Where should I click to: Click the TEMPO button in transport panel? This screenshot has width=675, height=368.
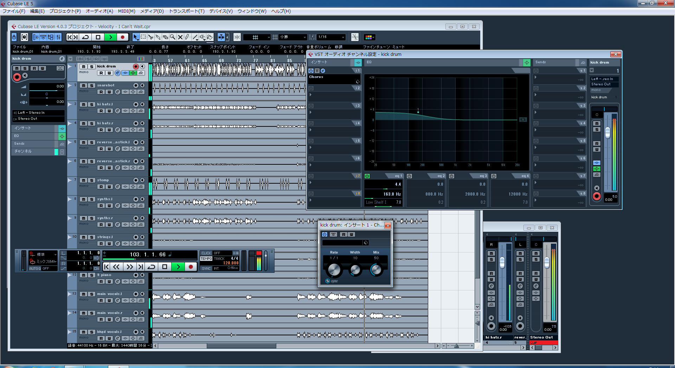click(x=206, y=258)
